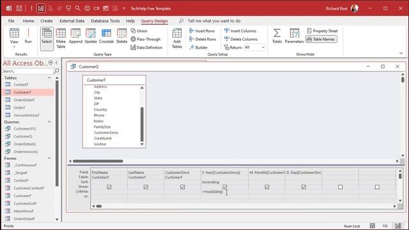Screen dimensions: 409x230
Task: Click Delete Columns in Query Setup
Action: 241,39
